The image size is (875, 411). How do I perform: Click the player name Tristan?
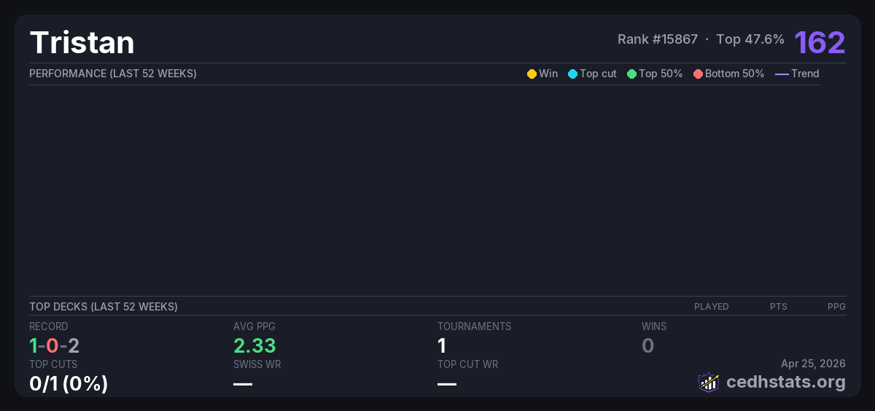(x=82, y=42)
